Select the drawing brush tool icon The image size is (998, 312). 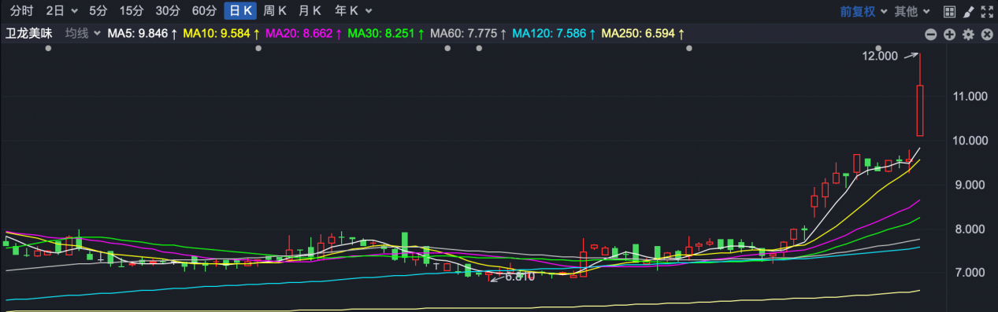point(969,11)
